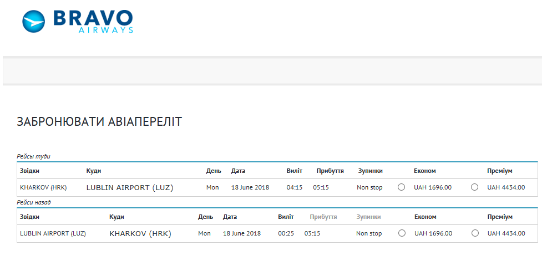The image size is (542, 261).
Task: Click KHARKOV (HRK) destination in return row
Action: click(x=140, y=234)
